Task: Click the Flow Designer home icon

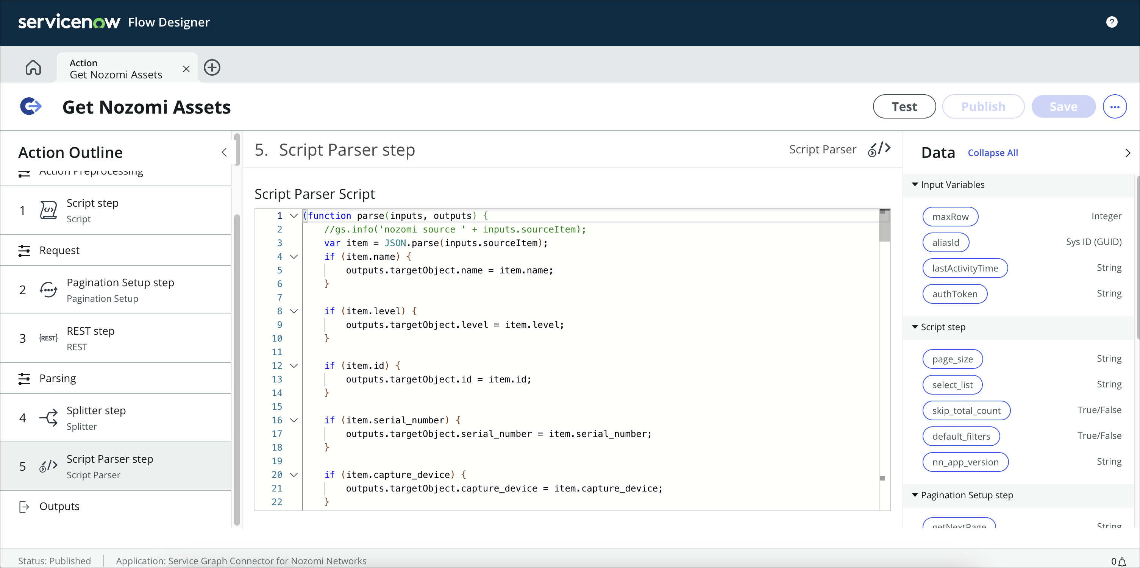Action: [34, 67]
